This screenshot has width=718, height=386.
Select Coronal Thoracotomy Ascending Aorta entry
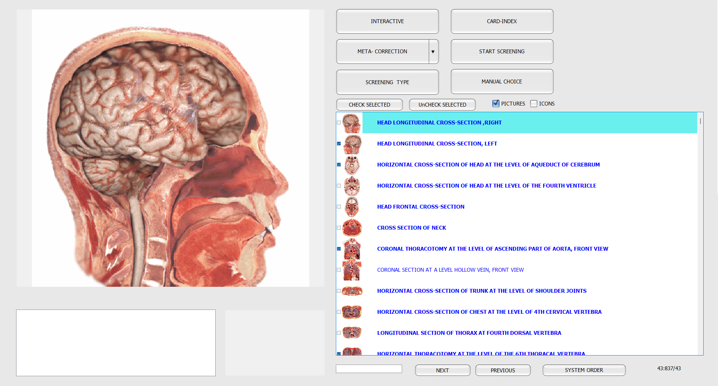click(492, 249)
